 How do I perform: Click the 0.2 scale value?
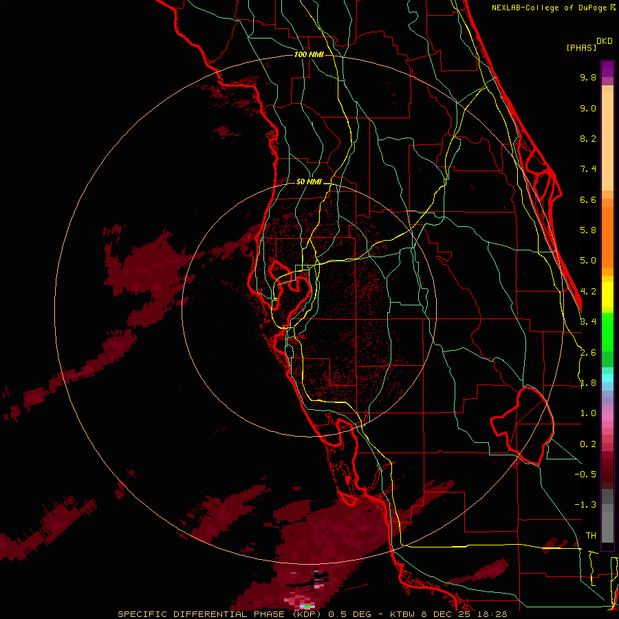pyautogui.click(x=588, y=444)
